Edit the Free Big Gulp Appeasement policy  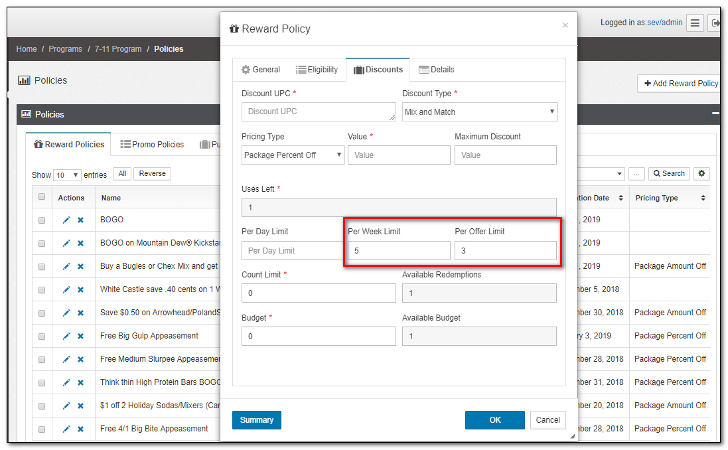[66, 336]
